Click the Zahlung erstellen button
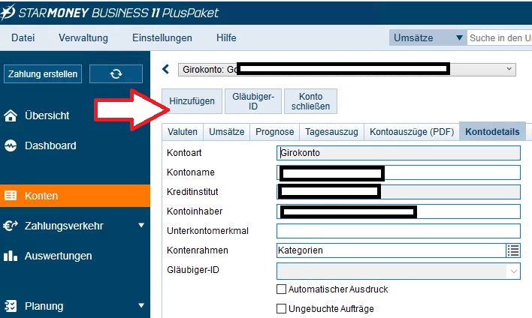 pyautogui.click(x=43, y=73)
